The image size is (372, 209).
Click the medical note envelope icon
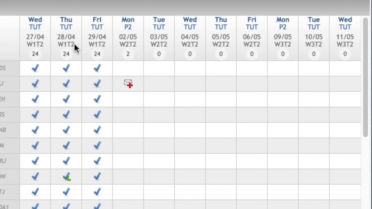(x=128, y=84)
